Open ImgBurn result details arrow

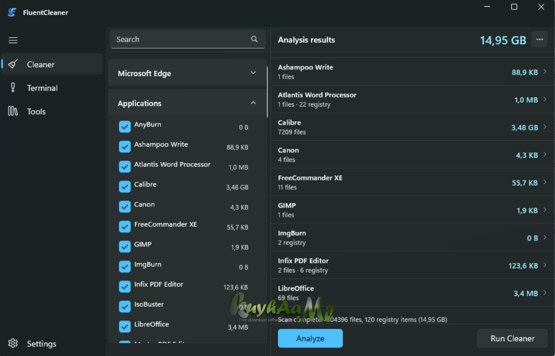coord(545,237)
